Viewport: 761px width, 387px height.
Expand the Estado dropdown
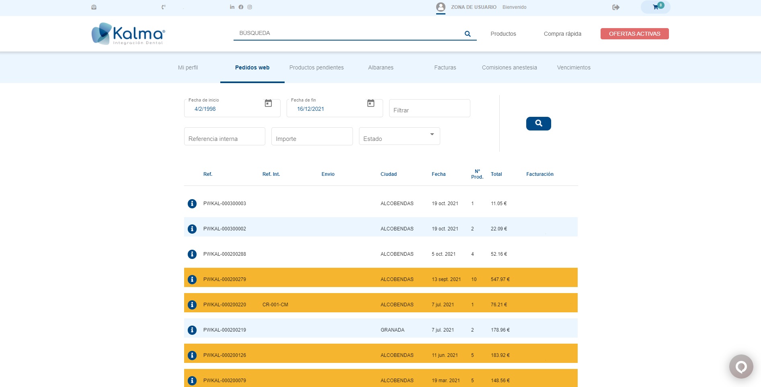click(x=399, y=136)
